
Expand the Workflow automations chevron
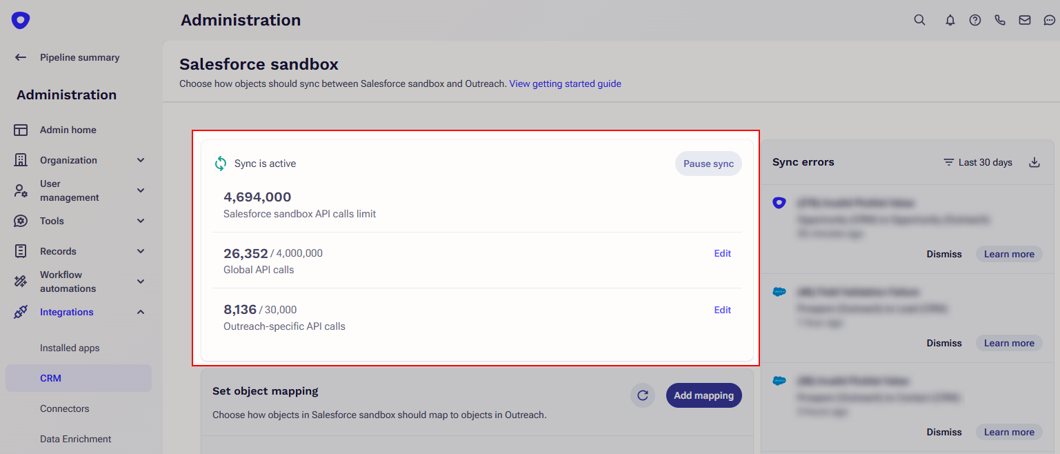point(141,282)
